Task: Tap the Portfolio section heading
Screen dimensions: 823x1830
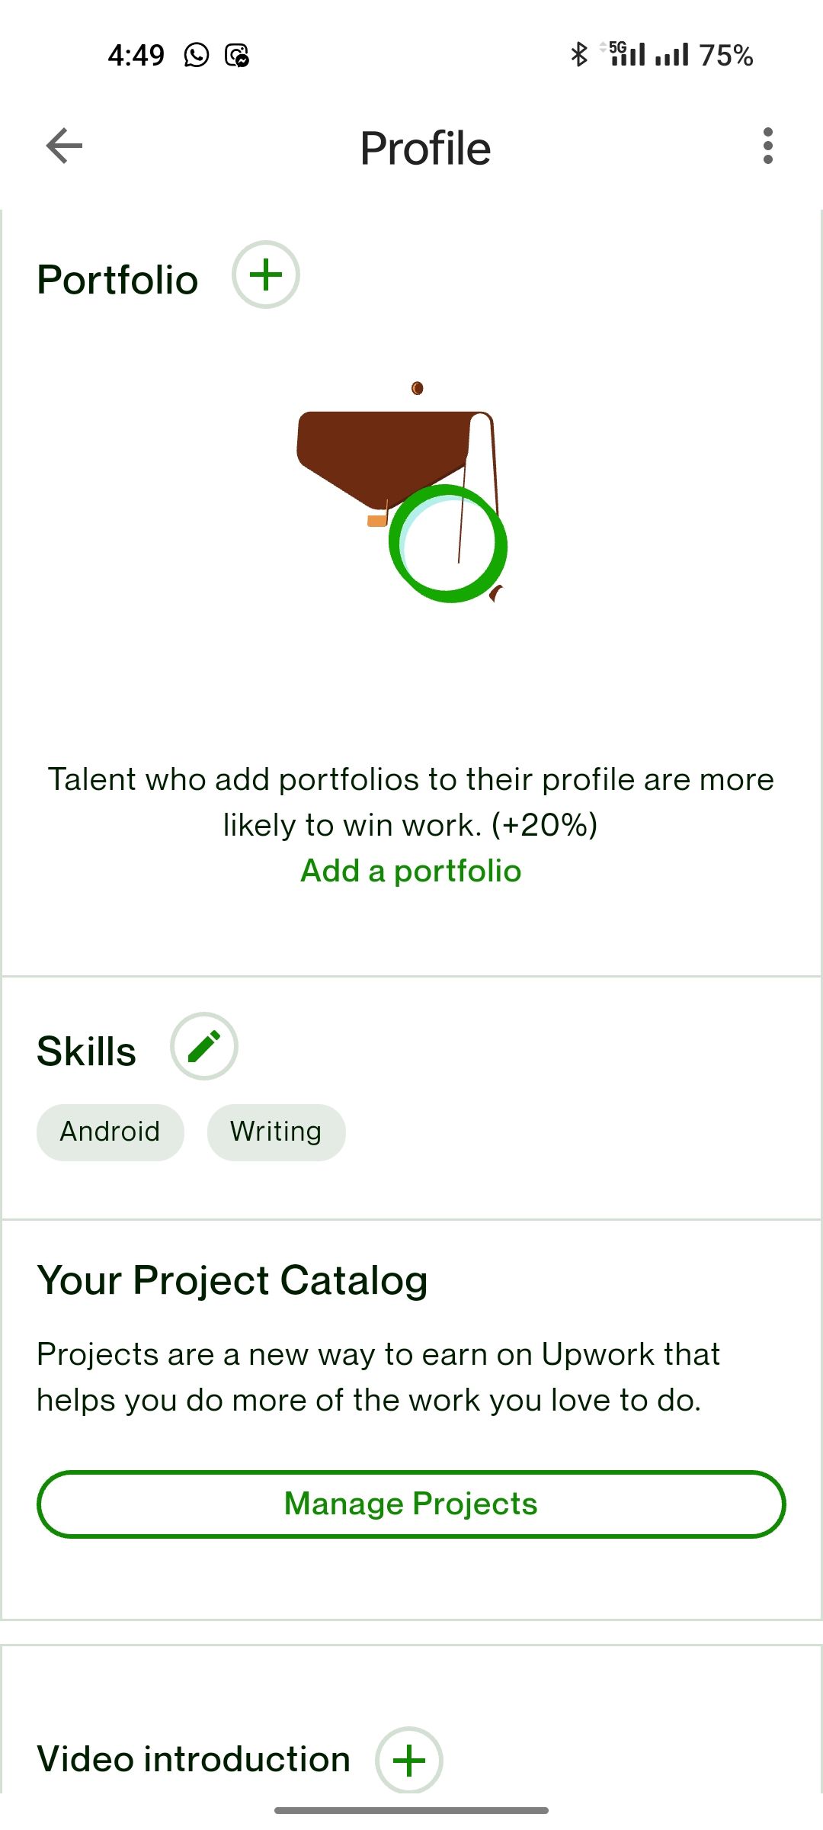Action: (x=118, y=280)
